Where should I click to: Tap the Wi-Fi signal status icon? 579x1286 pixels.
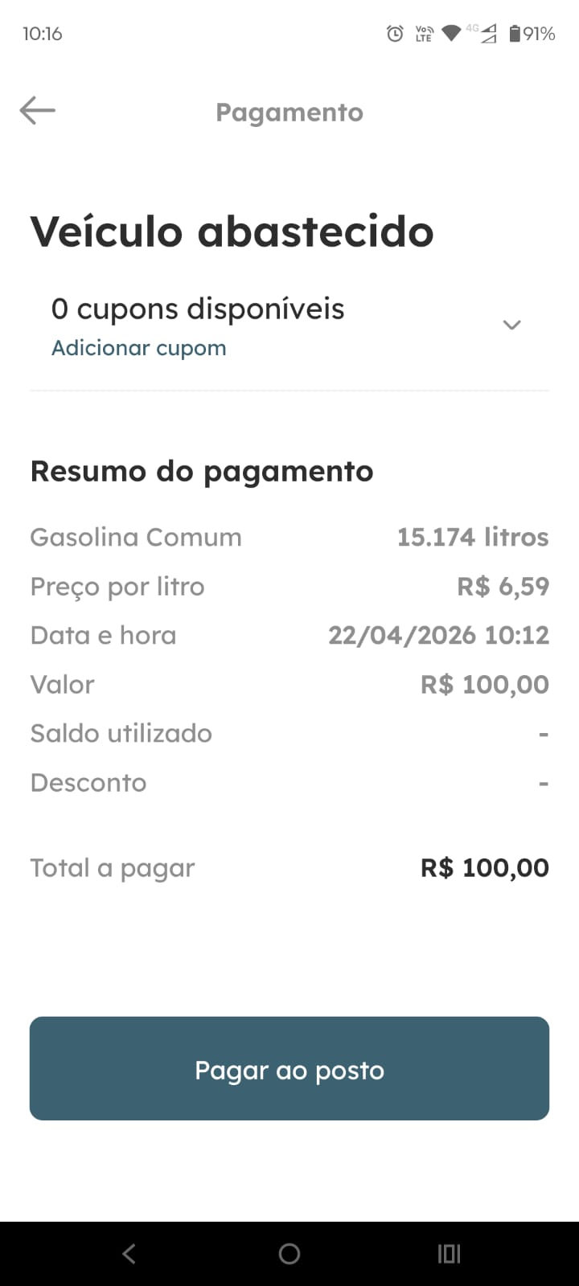coord(451,33)
